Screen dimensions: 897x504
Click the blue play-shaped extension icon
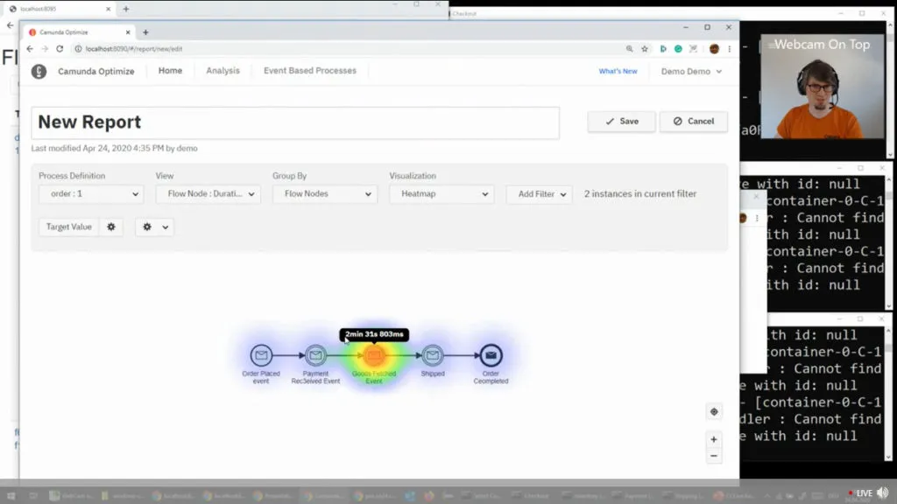[663, 49]
